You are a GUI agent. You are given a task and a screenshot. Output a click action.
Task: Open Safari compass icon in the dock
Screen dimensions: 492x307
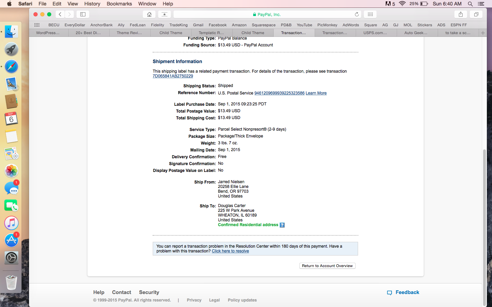(x=11, y=67)
